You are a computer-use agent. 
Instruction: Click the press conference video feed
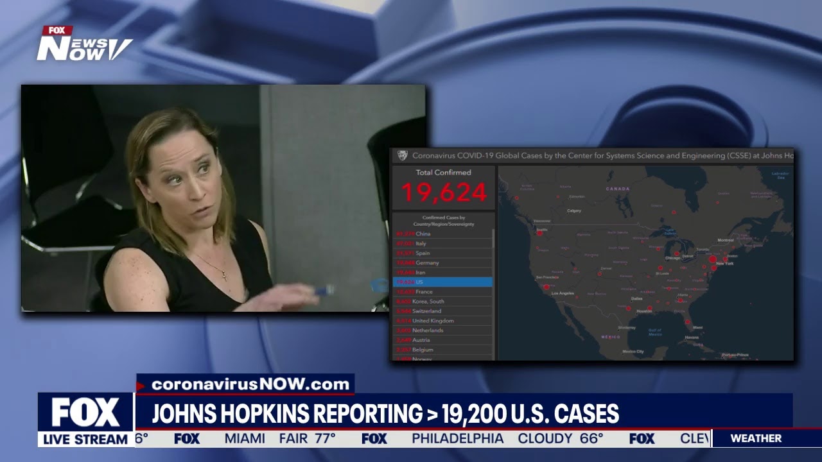(x=223, y=198)
